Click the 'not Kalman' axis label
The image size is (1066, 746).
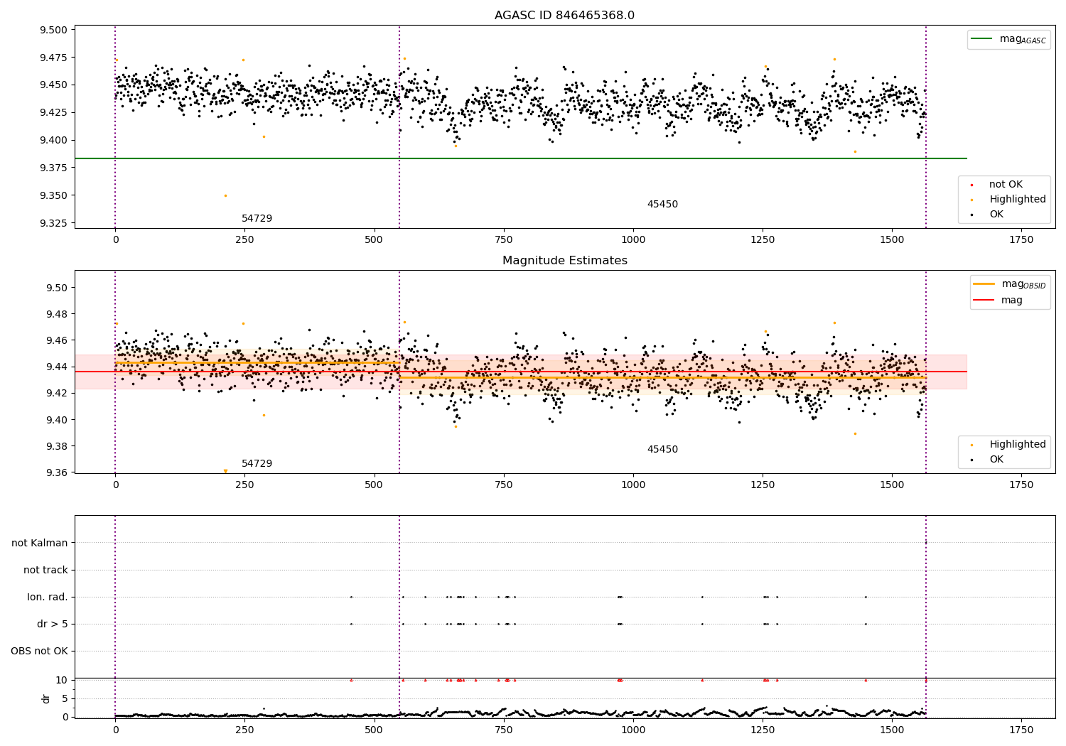tap(40, 543)
